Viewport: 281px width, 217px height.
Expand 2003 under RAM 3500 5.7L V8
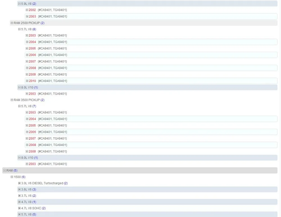coord(27,113)
